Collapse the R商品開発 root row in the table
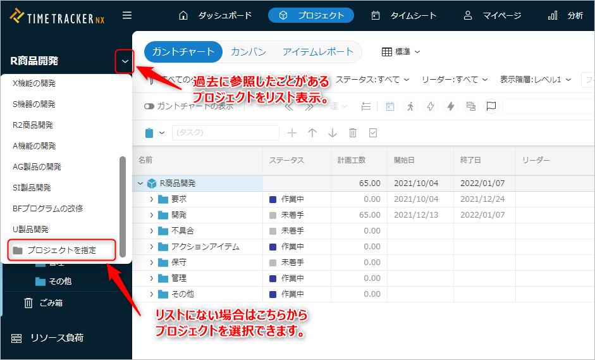The width and height of the screenshot is (595, 360). (x=140, y=183)
